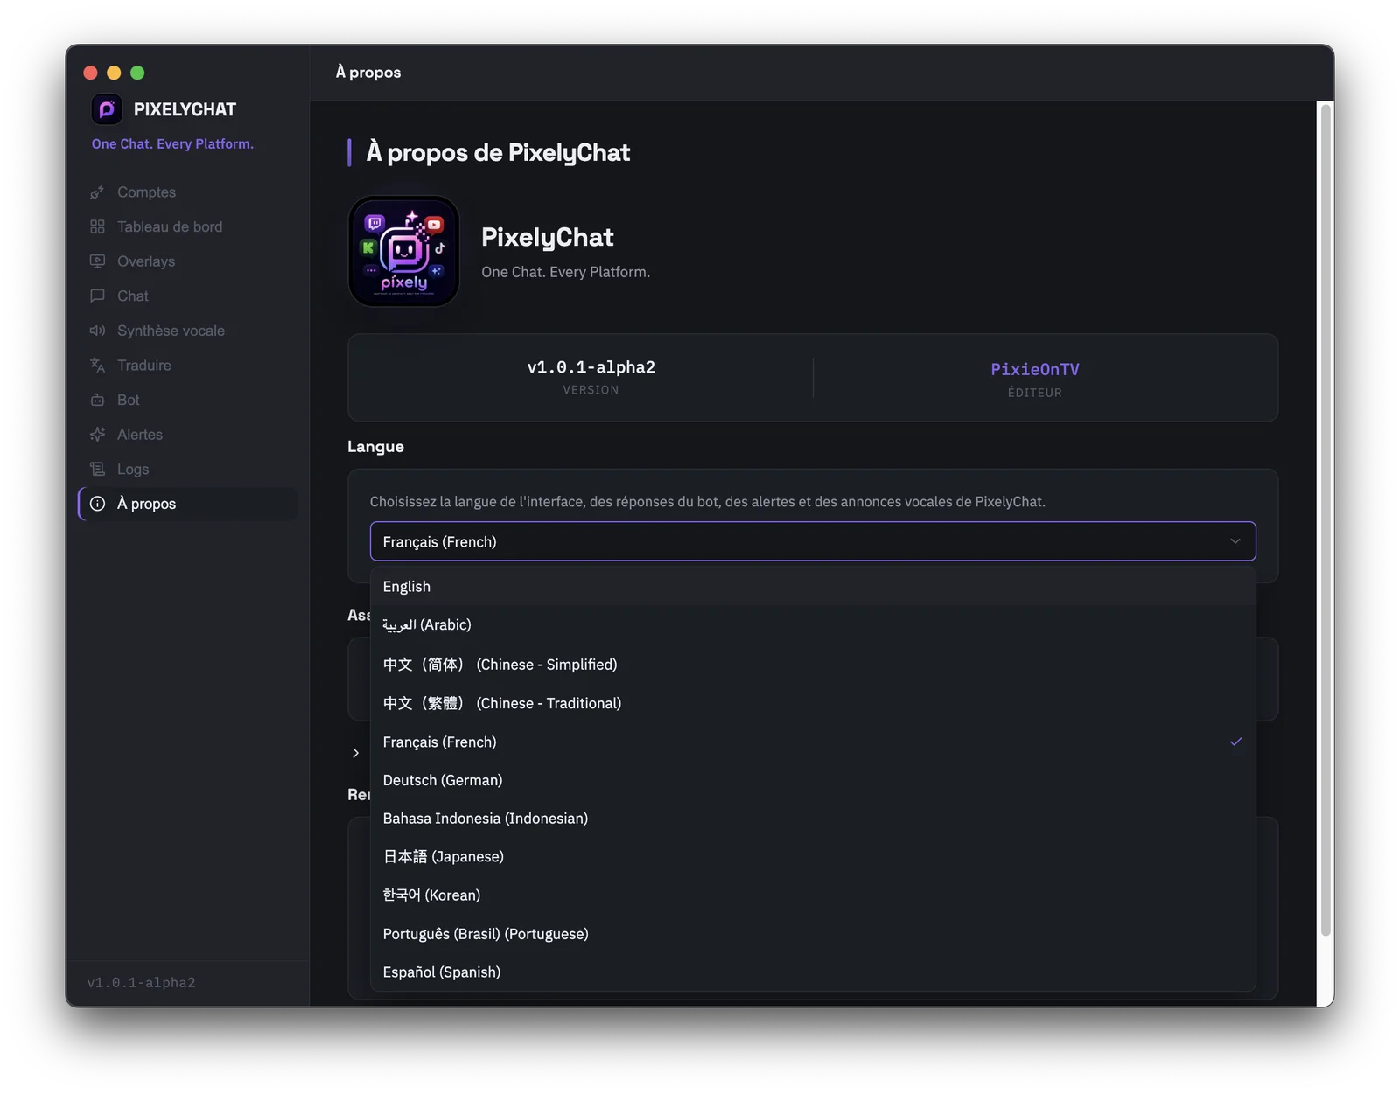Open the Alertes page
The height and width of the screenshot is (1094, 1400).
(x=188, y=435)
